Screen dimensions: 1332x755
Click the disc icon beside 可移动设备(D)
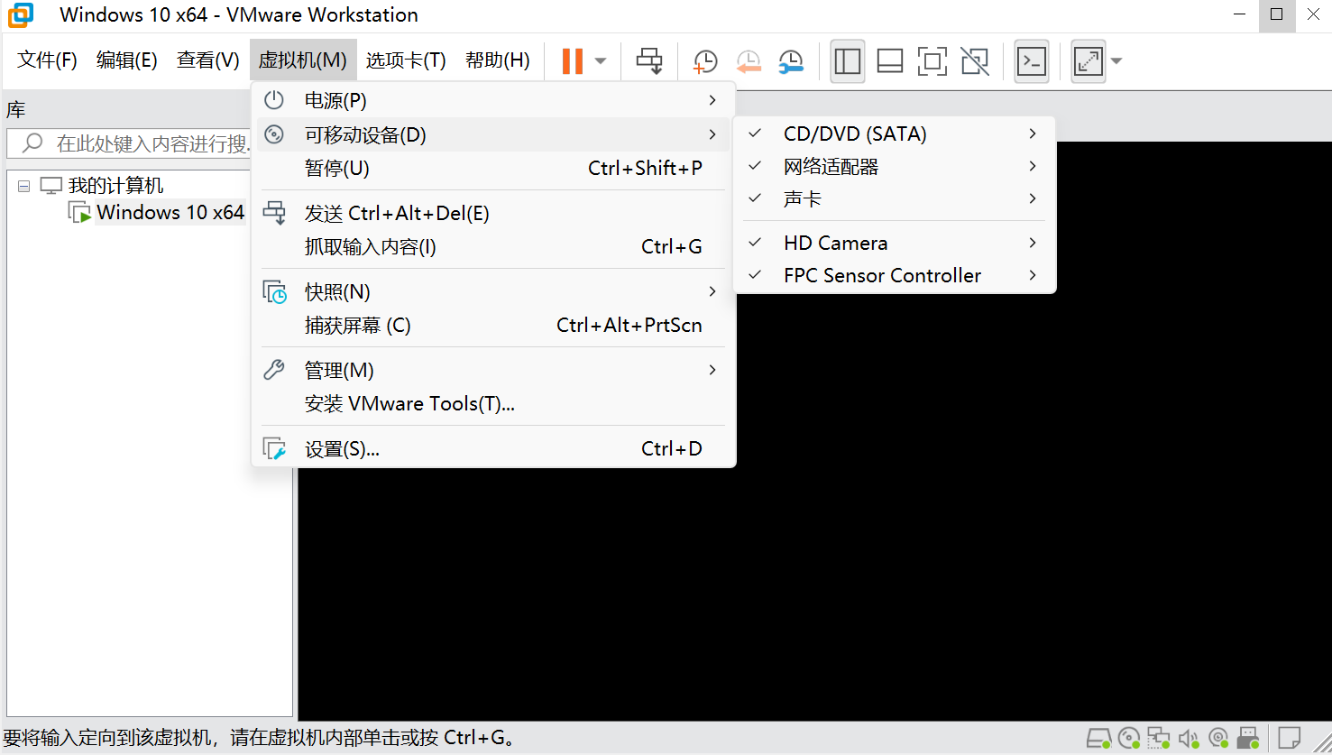(274, 134)
